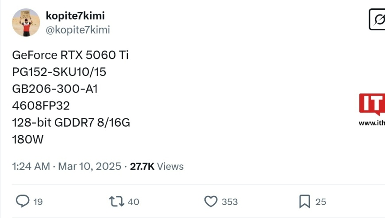Click the bookmark count 25
The image size is (385, 218).
[321, 202]
